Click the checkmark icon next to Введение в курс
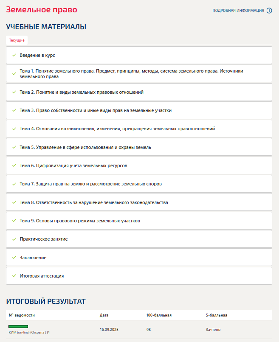The width and height of the screenshot is (279, 342). [14, 55]
